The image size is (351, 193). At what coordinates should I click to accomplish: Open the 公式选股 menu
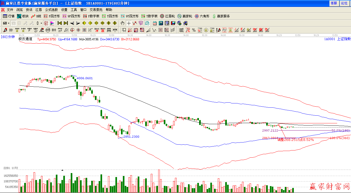51,10
